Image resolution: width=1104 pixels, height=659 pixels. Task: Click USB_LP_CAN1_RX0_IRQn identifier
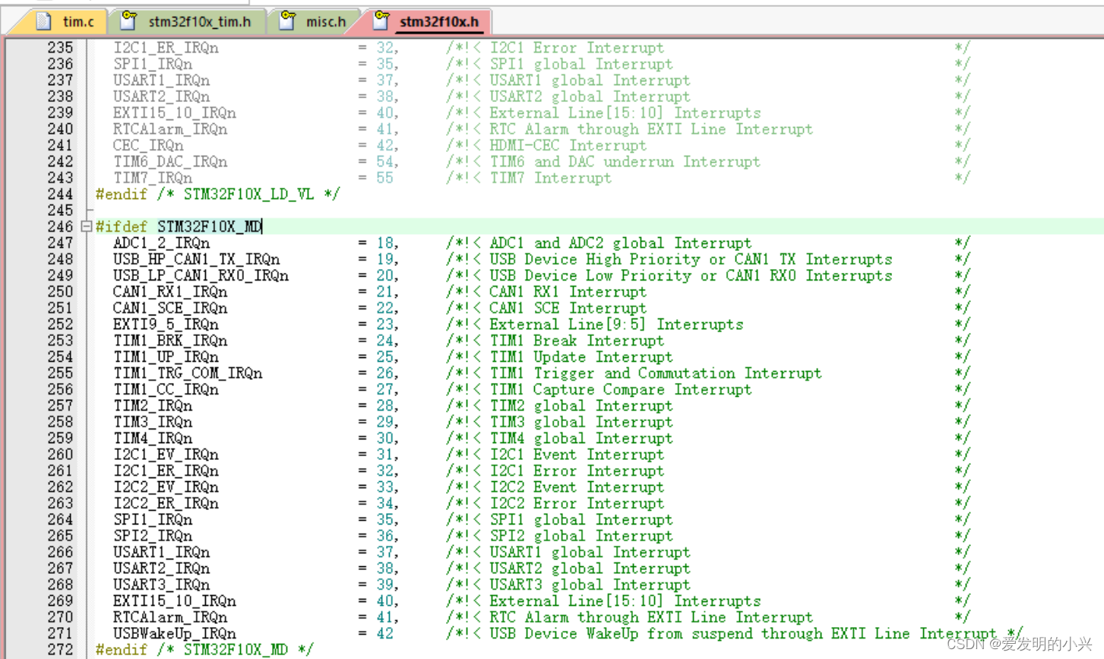tap(201, 275)
